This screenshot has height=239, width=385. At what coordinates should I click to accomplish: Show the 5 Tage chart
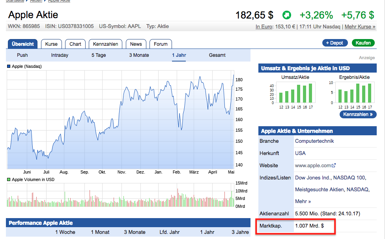pos(99,55)
